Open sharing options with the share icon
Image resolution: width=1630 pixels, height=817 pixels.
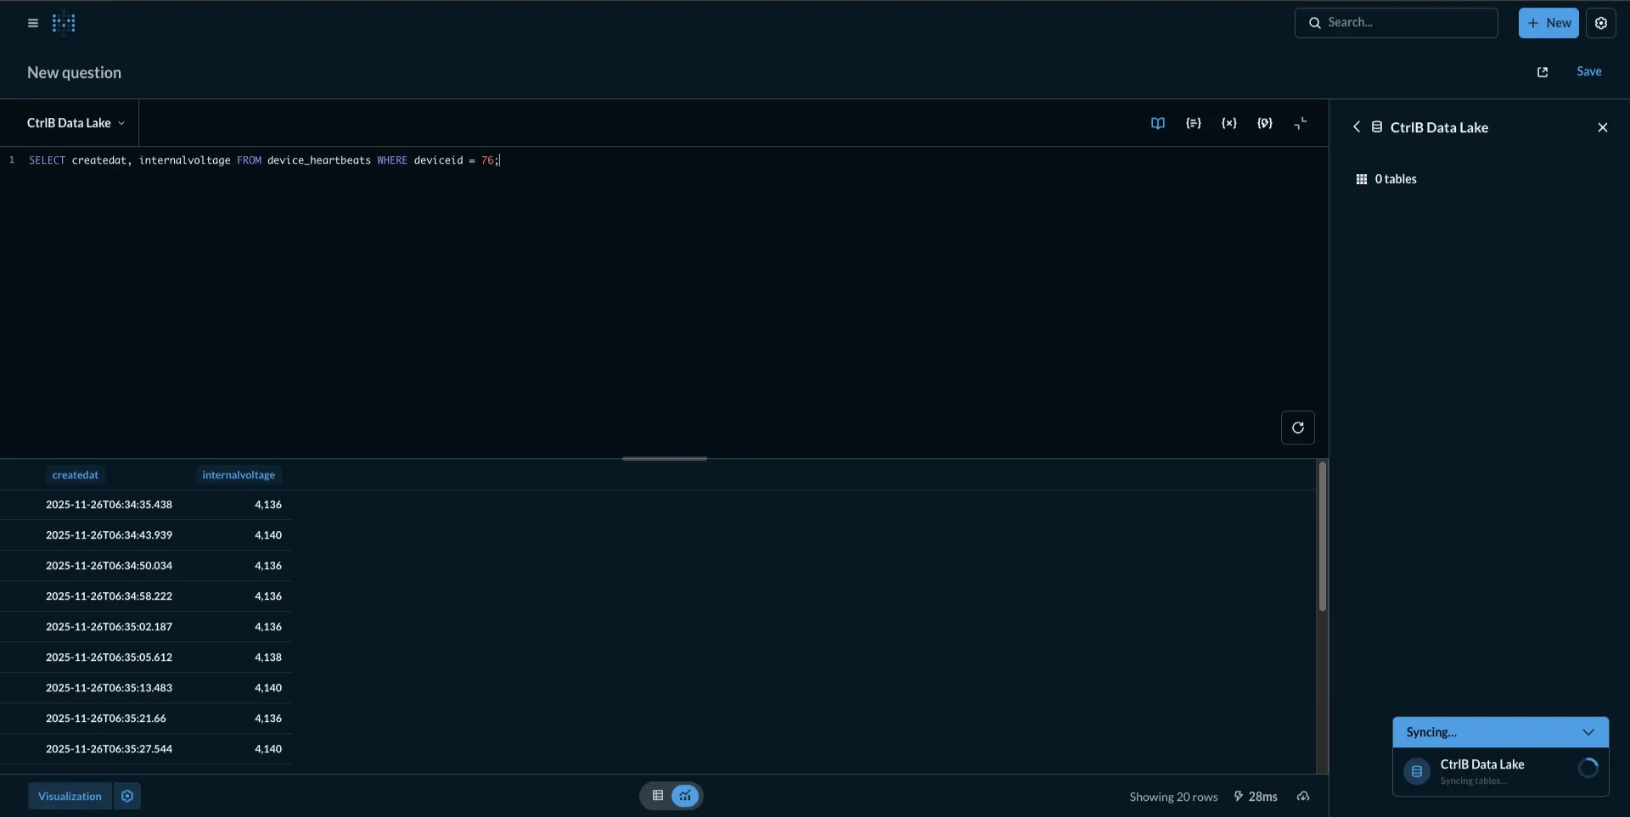point(1542,72)
